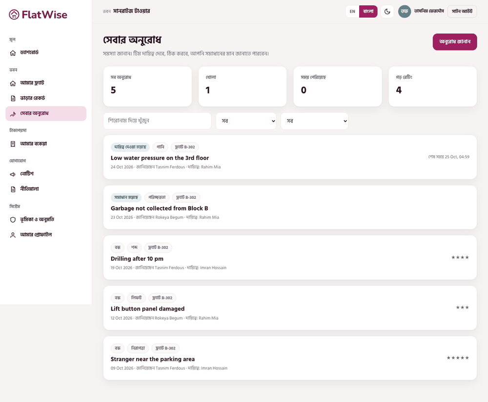Expand the first সব filter dropdown
The image size is (488, 402).
(x=246, y=121)
